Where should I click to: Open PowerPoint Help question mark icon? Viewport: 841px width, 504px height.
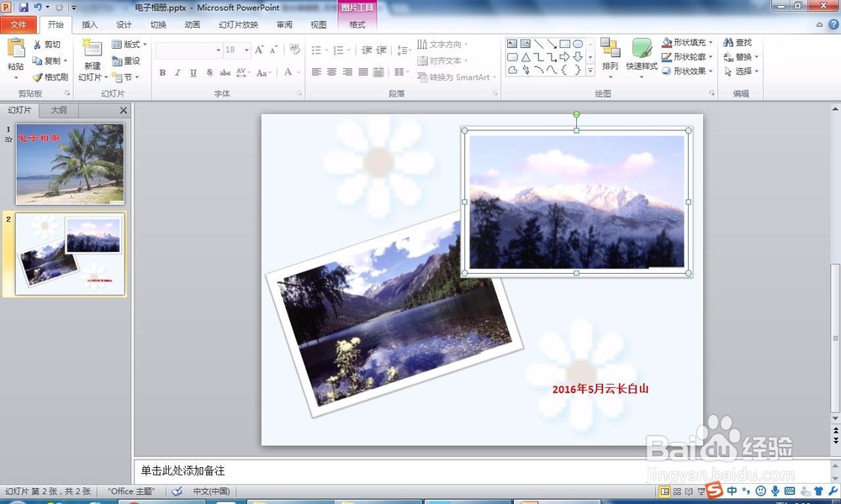(834, 24)
